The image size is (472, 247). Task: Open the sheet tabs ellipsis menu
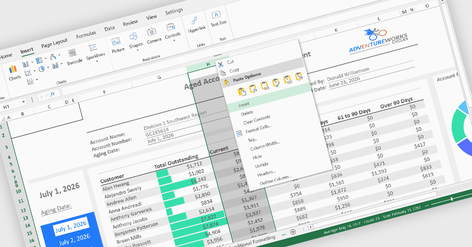(x=284, y=234)
